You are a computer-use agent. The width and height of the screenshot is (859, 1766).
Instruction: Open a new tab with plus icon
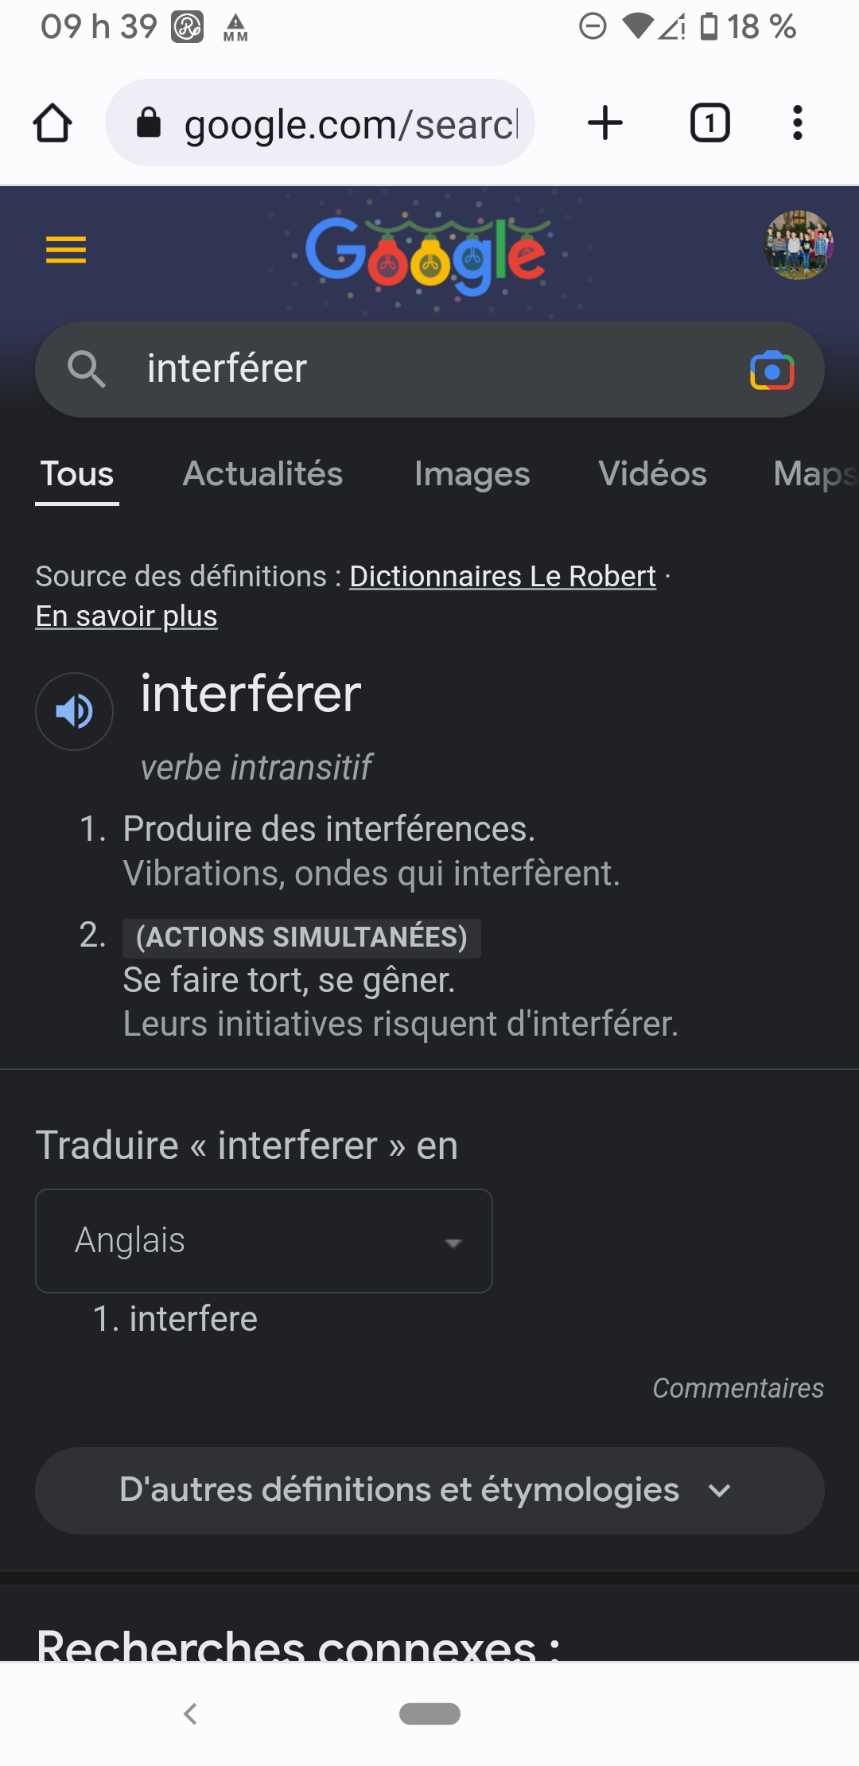click(604, 123)
